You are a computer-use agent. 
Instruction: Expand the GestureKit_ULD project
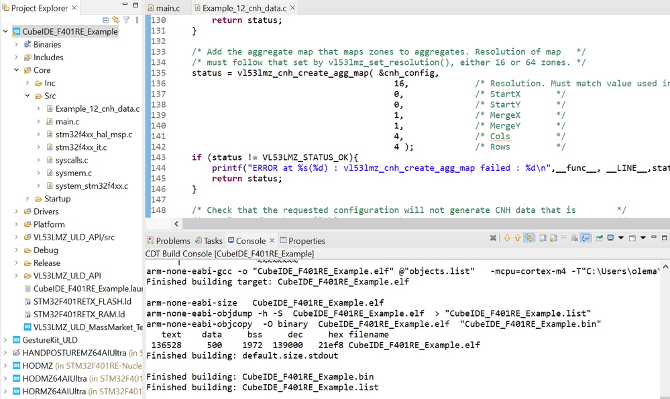click(5, 339)
